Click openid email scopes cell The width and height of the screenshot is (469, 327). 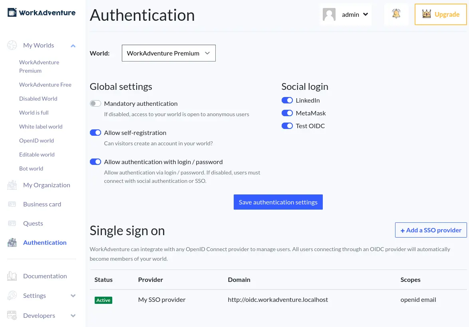click(418, 299)
